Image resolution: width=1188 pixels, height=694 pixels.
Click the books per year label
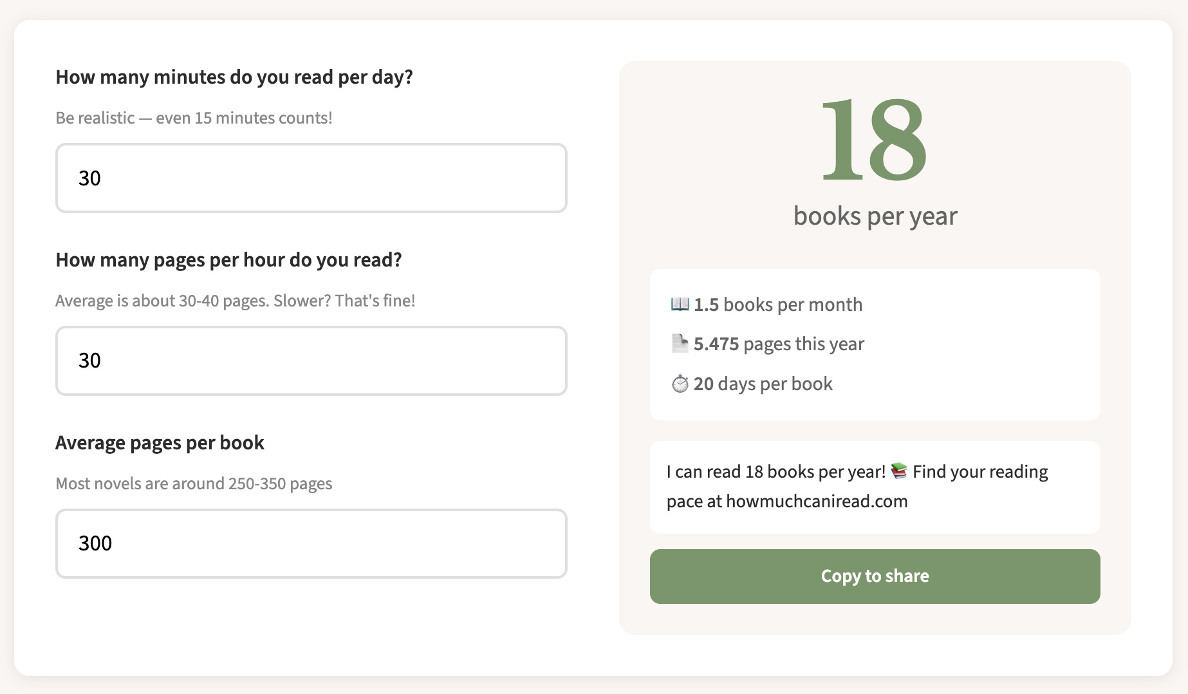click(x=875, y=216)
